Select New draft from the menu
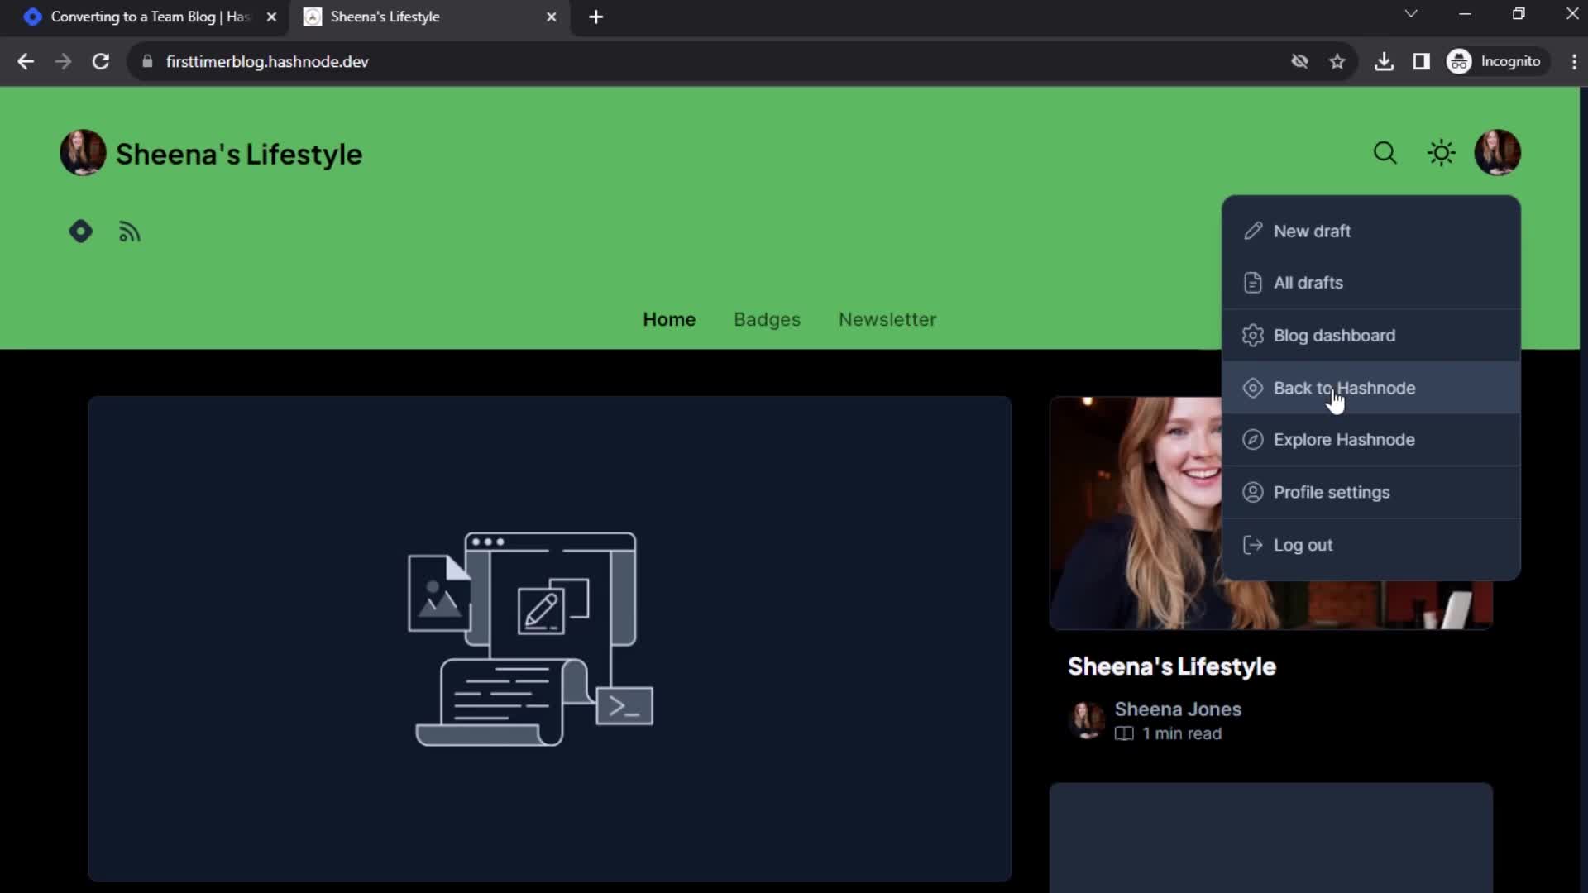 pyautogui.click(x=1370, y=232)
